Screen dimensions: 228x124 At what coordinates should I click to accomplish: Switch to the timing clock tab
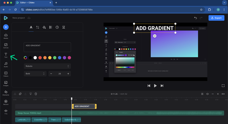57,27
